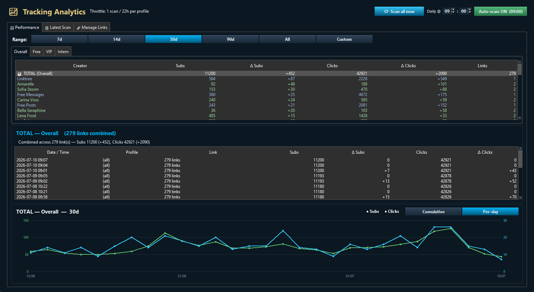The width and height of the screenshot is (534, 292).
Task: Select the TOTAL (Overall) row
Action: pyautogui.click(x=266, y=74)
